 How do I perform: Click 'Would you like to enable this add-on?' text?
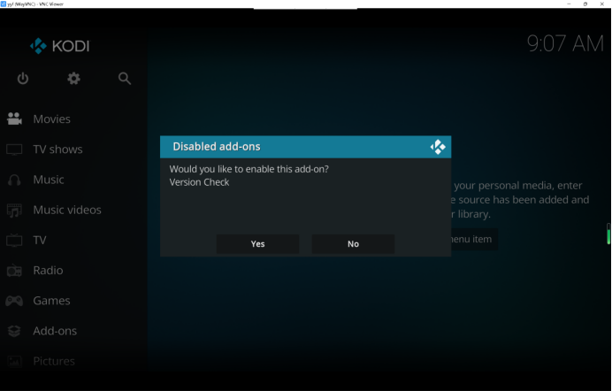(249, 169)
